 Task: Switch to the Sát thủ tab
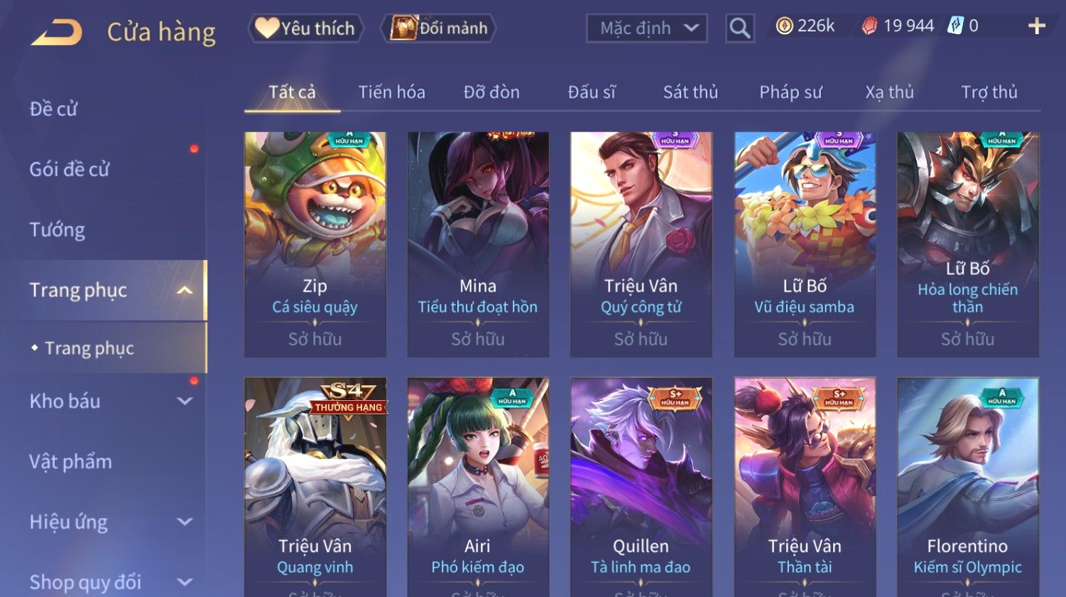(x=690, y=92)
